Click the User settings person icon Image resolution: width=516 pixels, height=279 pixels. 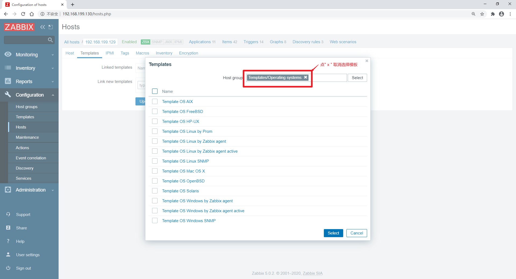click(8, 255)
